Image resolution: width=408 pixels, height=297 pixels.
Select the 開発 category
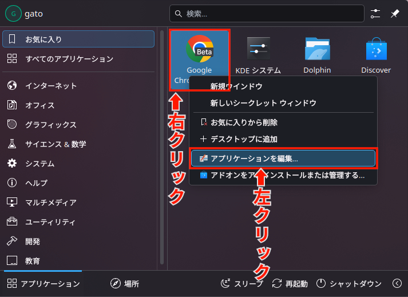coord(78,241)
